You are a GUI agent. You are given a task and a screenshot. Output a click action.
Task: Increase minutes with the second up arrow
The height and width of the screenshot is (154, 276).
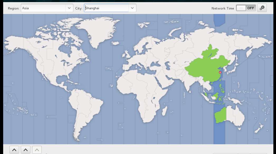(26, 150)
